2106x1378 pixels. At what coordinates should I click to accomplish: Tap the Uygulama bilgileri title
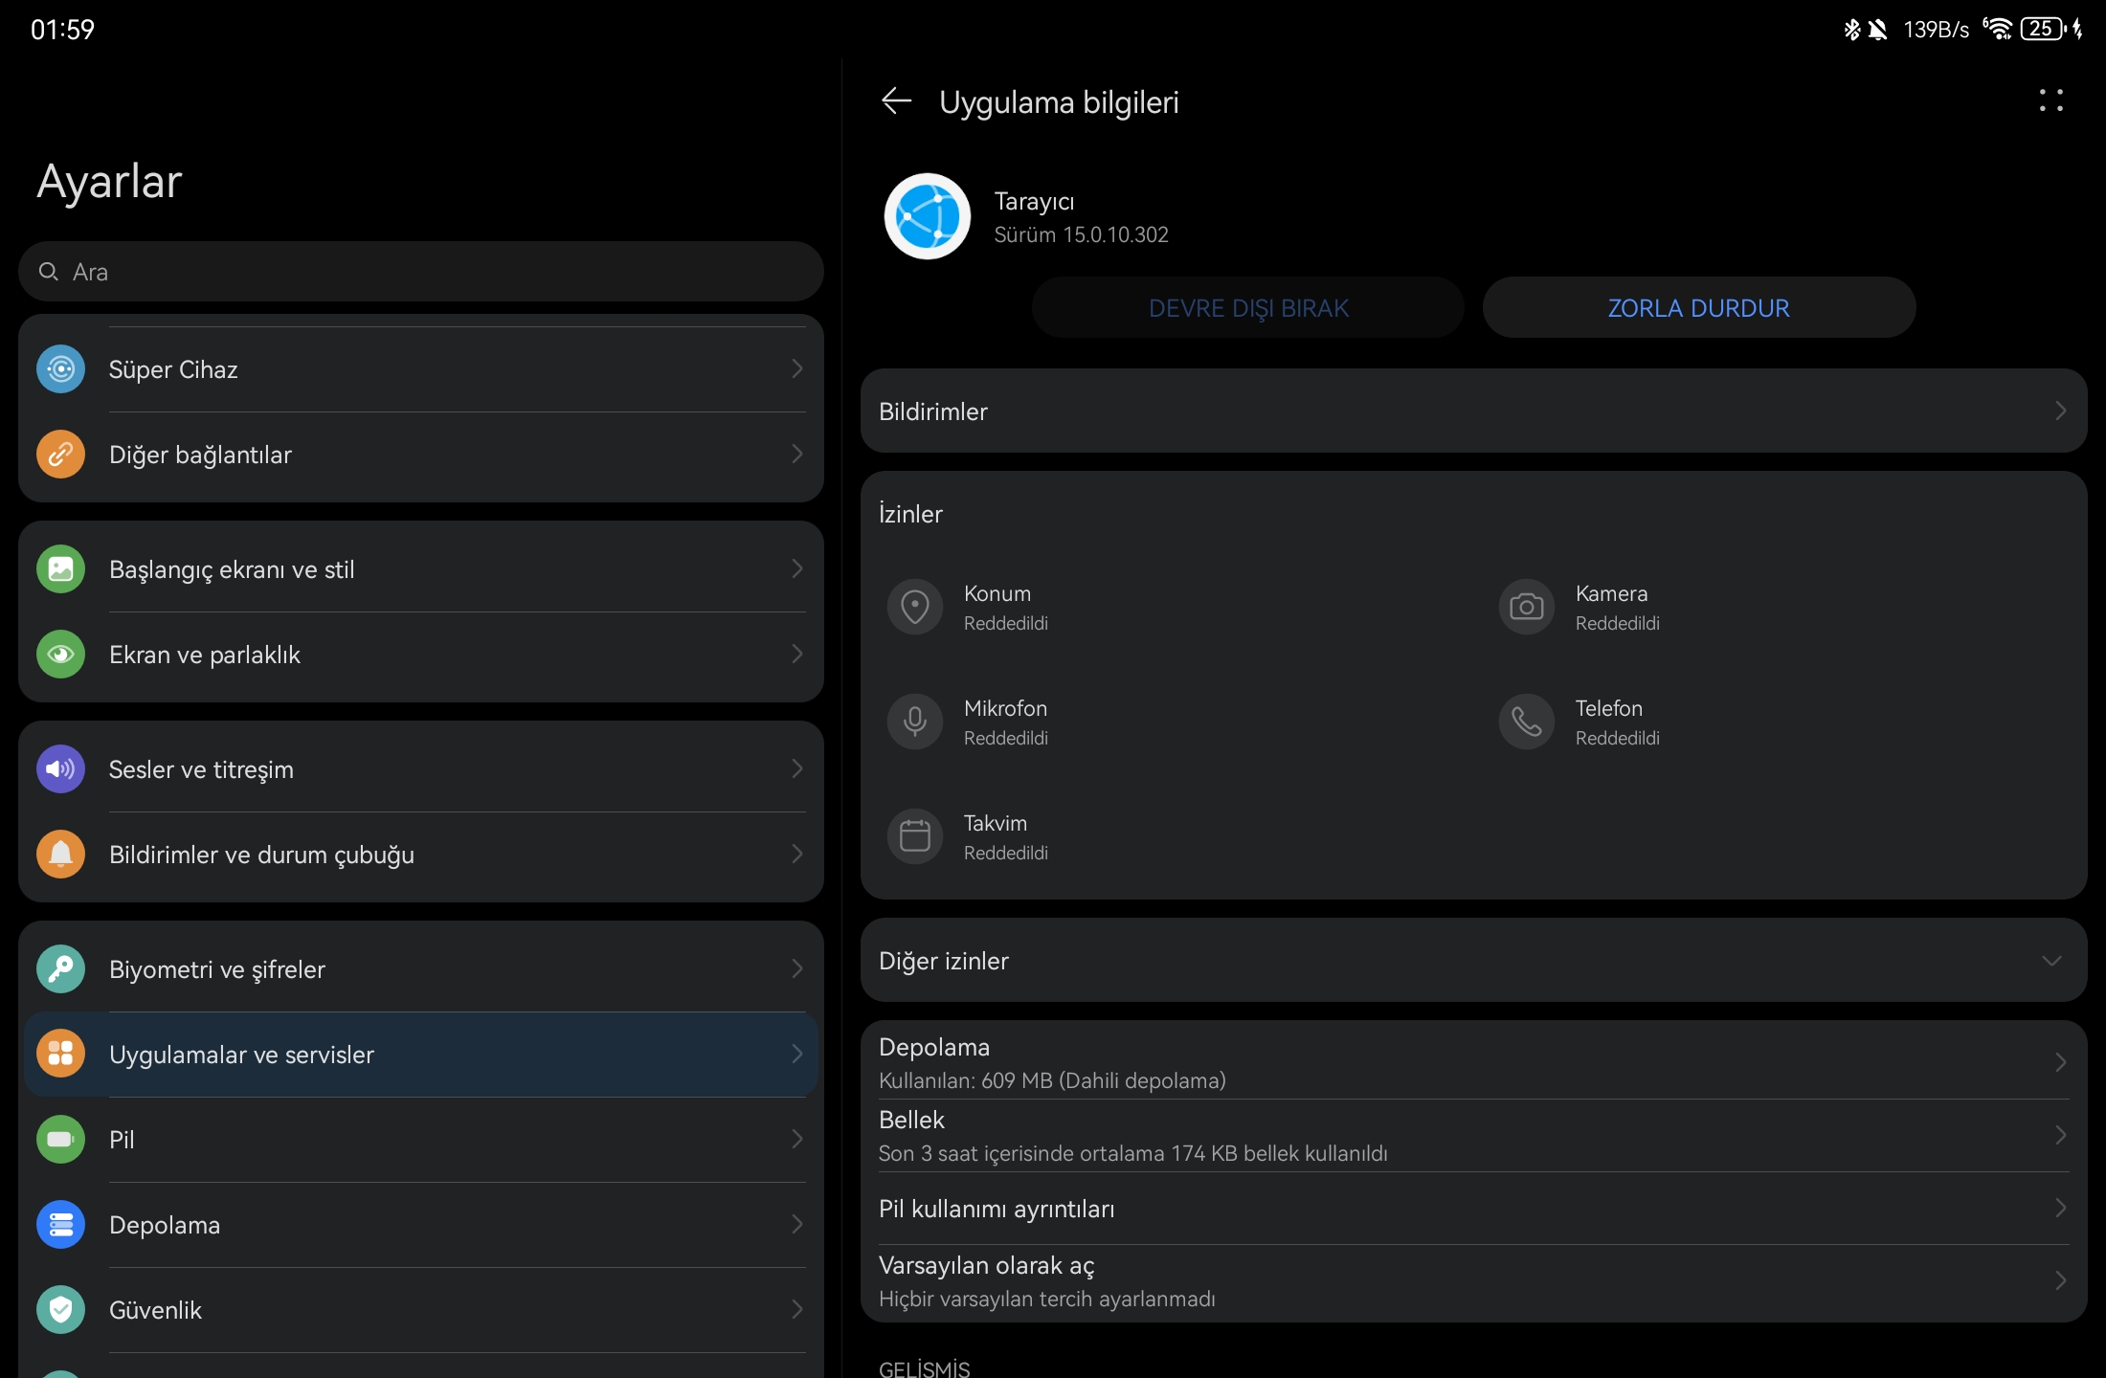(1059, 102)
